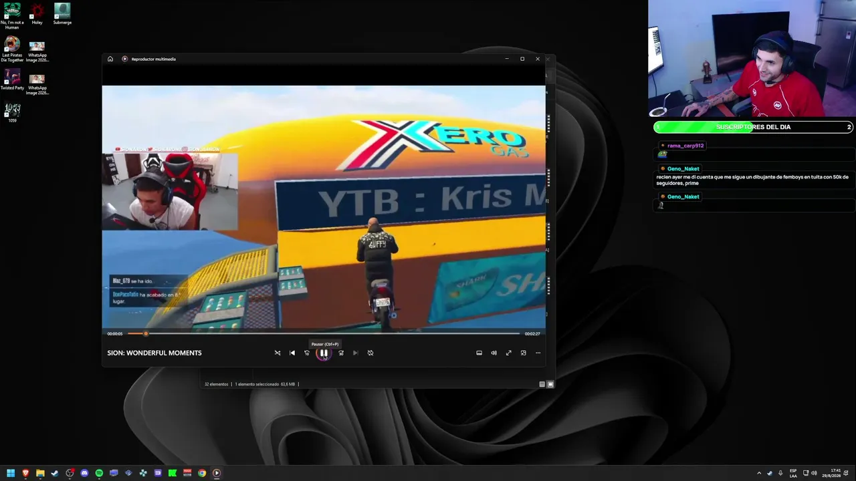
Task: Click the video seek bar handle
Action: click(145, 333)
